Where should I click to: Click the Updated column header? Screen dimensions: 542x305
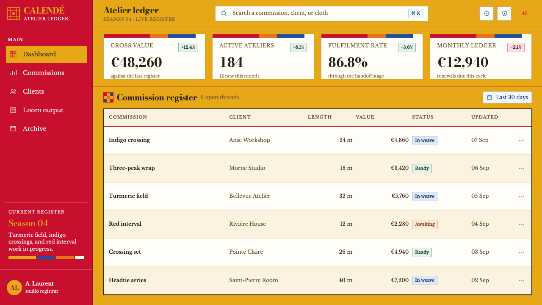[x=485, y=117]
